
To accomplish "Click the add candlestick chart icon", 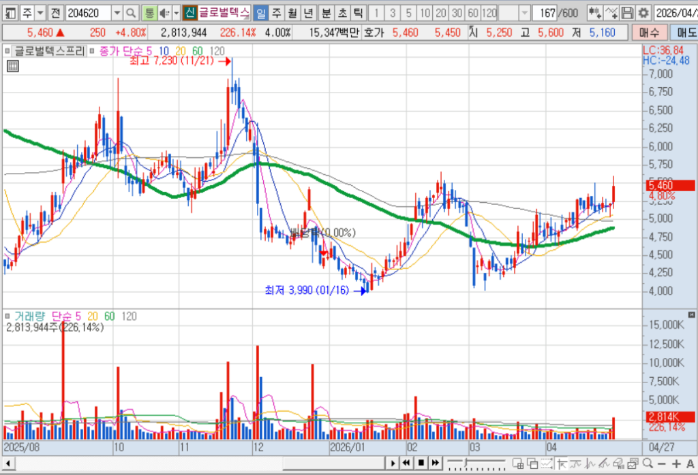I will coord(595,14).
